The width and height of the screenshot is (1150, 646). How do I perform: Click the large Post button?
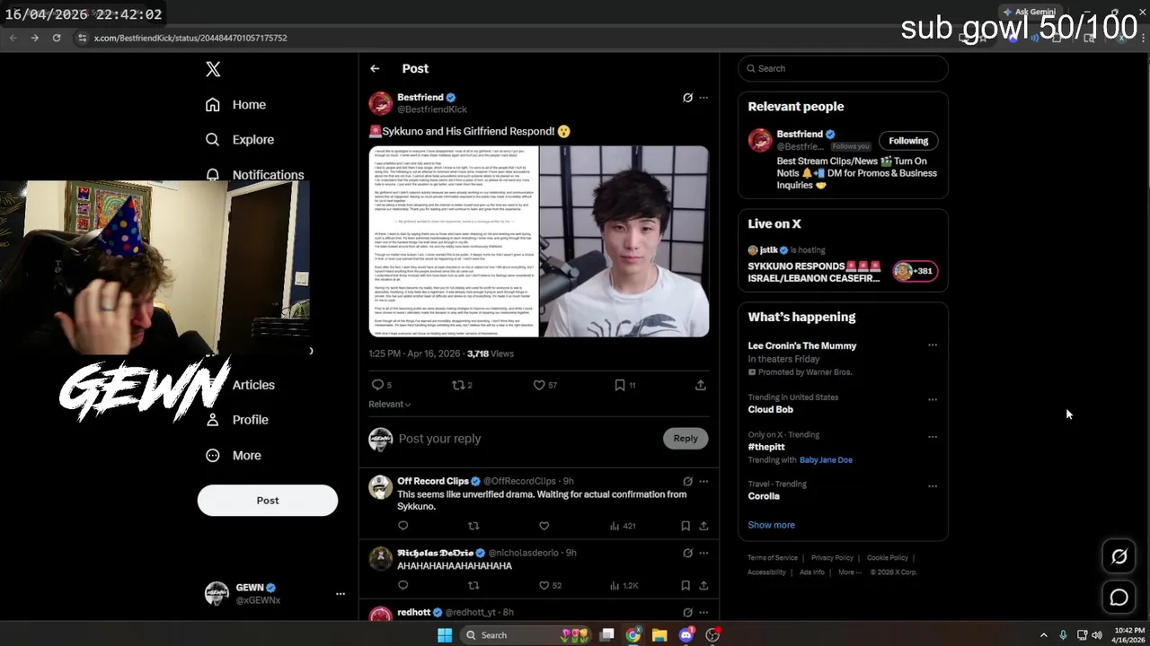[x=268, y=501]
